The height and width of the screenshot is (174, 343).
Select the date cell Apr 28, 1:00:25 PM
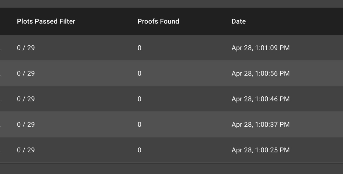pos(260,150)
